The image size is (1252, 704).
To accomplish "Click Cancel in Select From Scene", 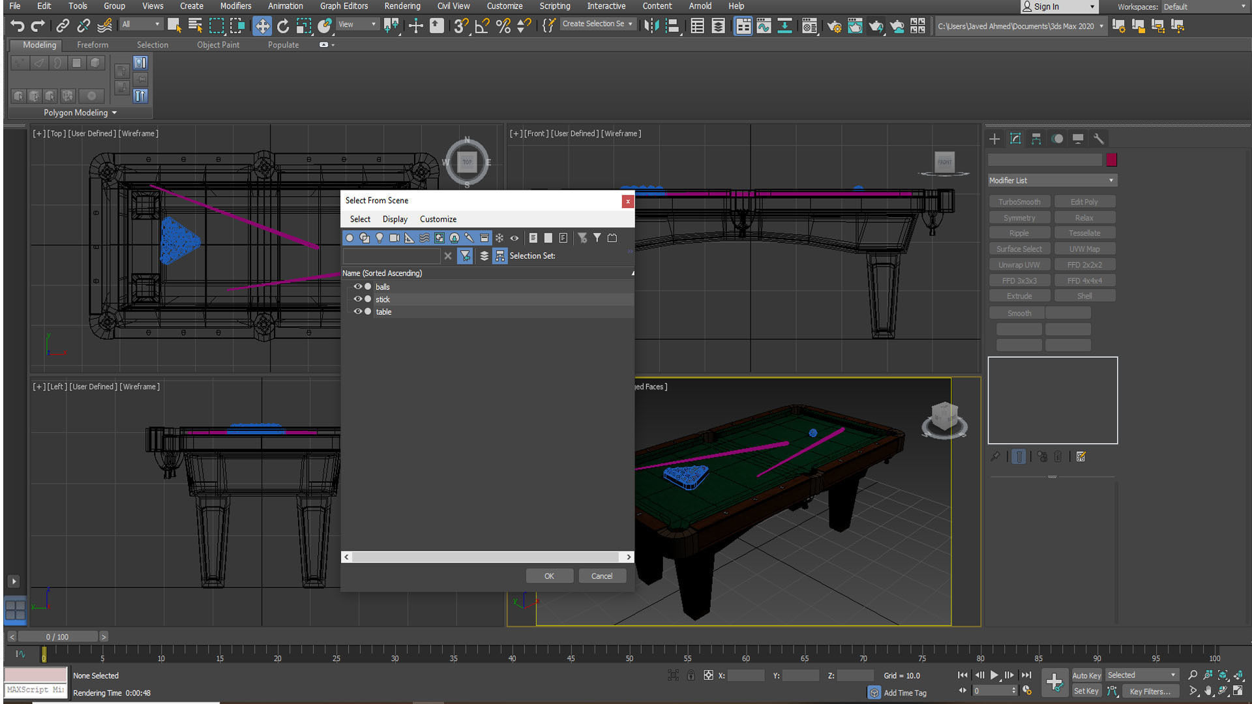I will tap(602, 576).
